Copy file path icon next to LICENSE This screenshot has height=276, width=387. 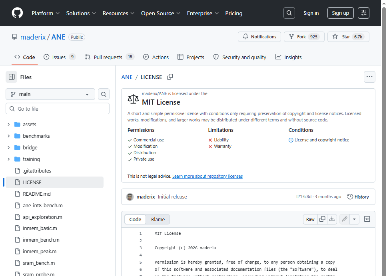[x=170, y=77]
